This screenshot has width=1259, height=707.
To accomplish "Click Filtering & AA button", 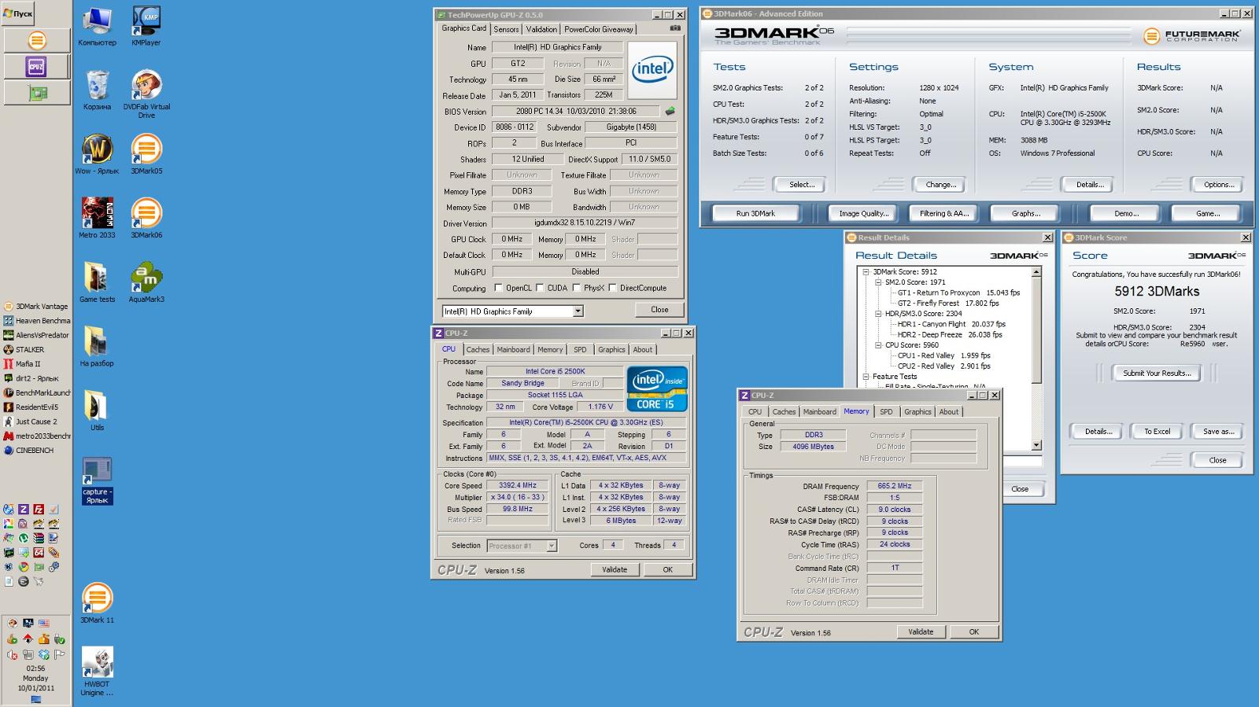I will click(x=944, y=213).
